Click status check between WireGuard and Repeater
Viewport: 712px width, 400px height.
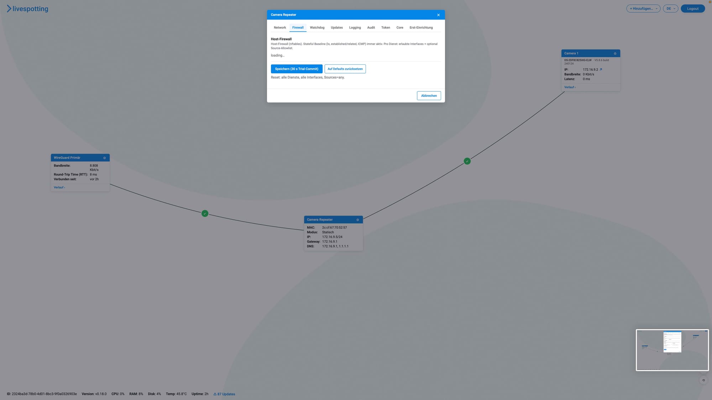point(205,214)
